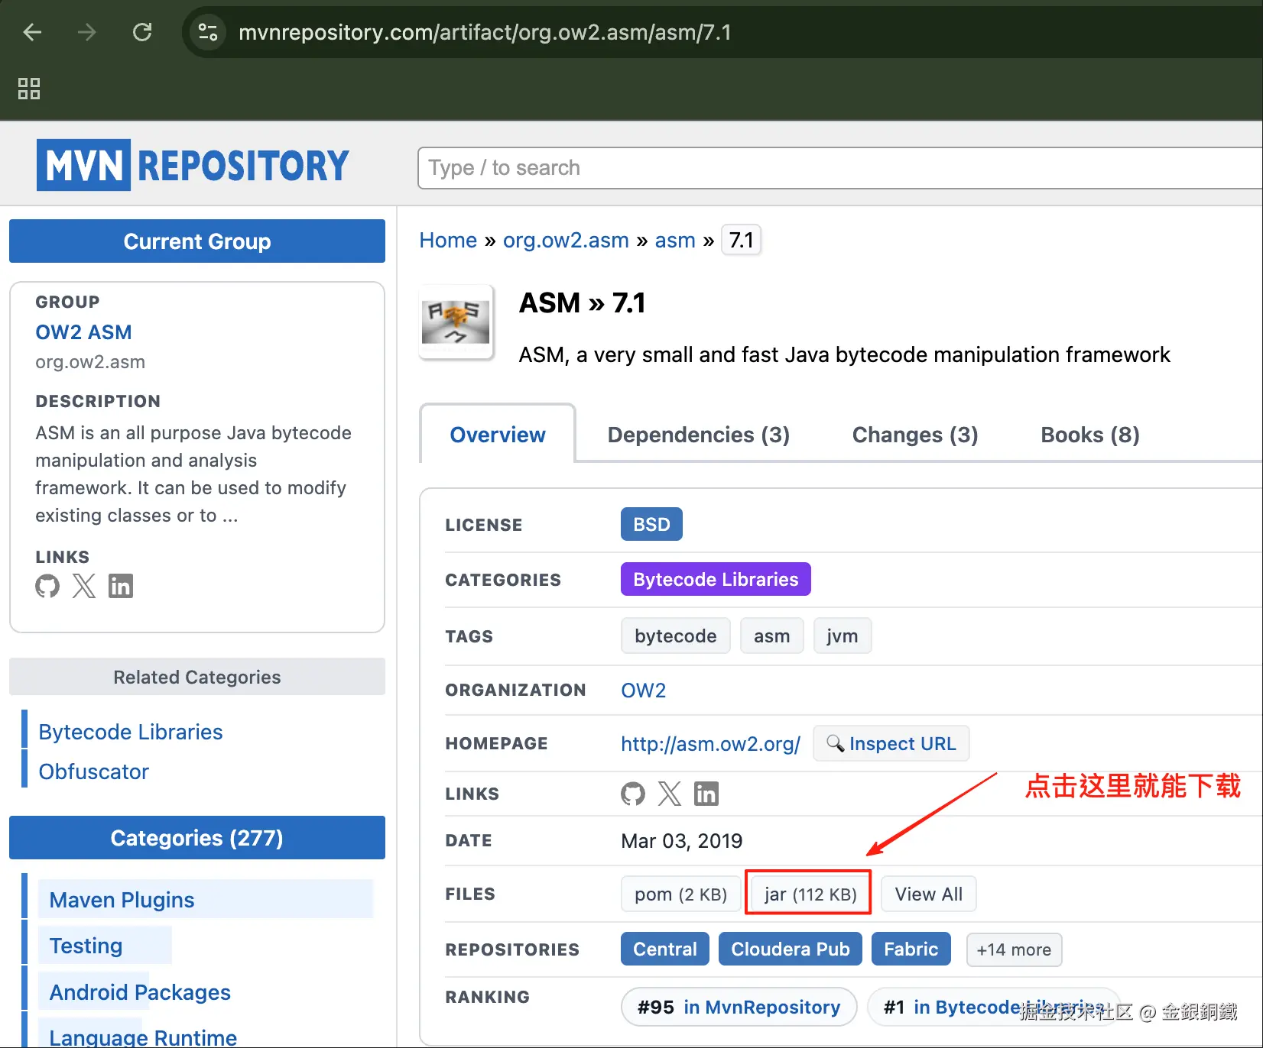Screen dimensions: 1263x1048
Task: Open the apps grid icon
Action: click(29, 89)
